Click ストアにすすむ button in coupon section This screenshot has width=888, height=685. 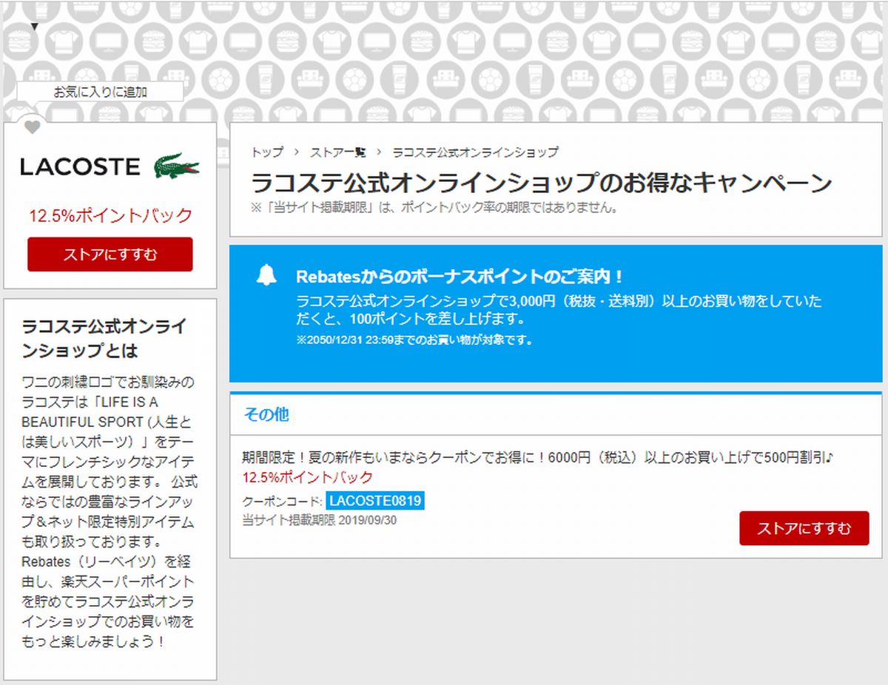click(804, 528)
